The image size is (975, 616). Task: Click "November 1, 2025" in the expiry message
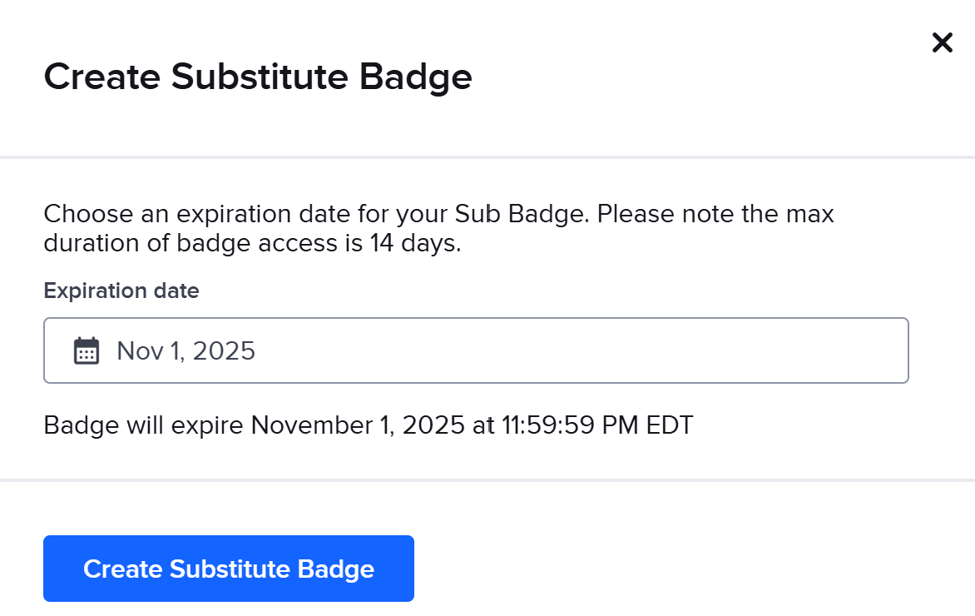click(x=358, y=425)
